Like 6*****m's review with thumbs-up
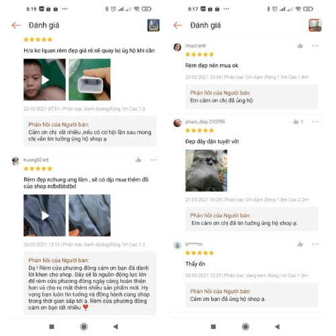Viewport: 336px width, 336px height. (x=300, y=244)
